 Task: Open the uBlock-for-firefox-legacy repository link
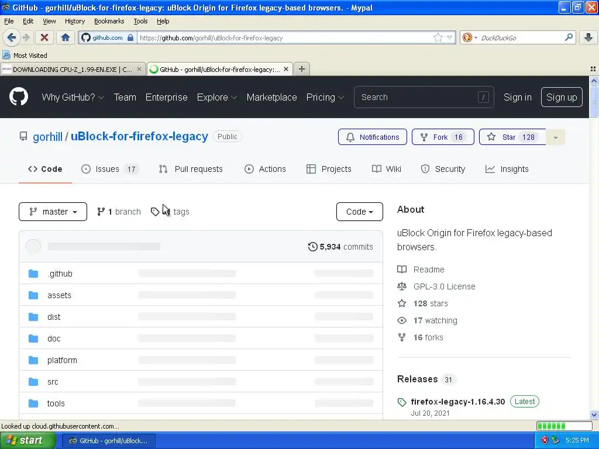click(x=139, y=137)
